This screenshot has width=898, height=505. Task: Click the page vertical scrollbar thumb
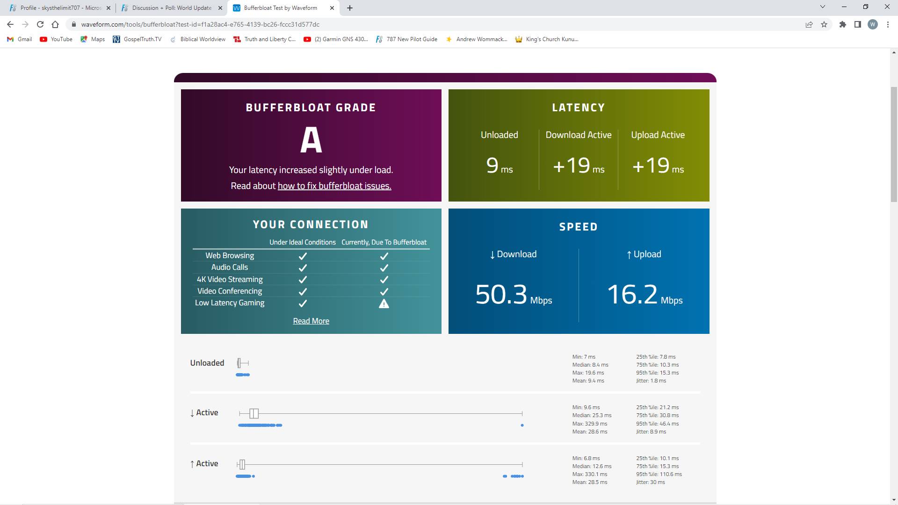894,144
